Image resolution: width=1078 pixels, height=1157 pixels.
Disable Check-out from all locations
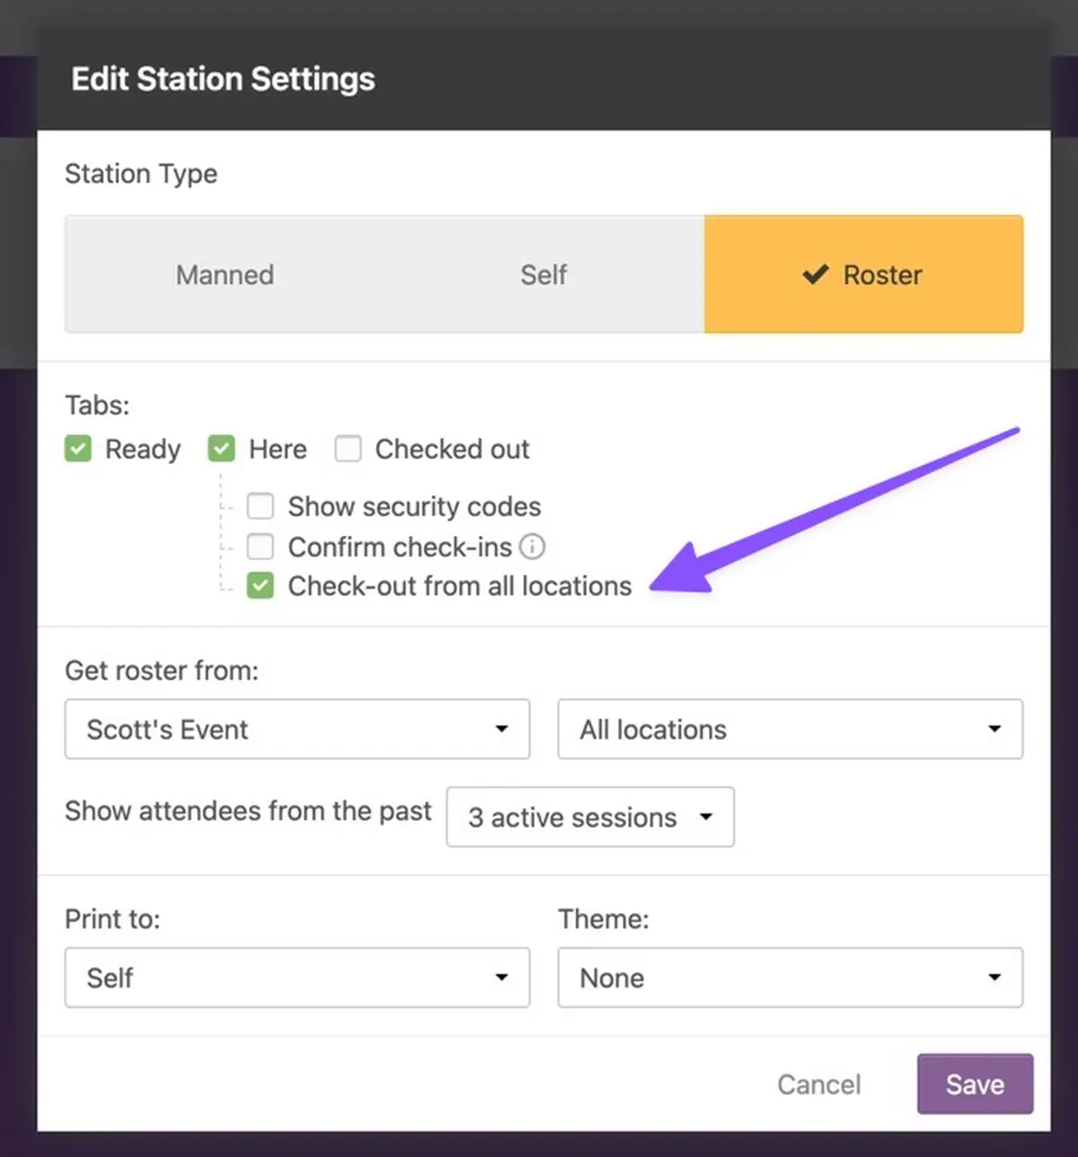(261, 586)
